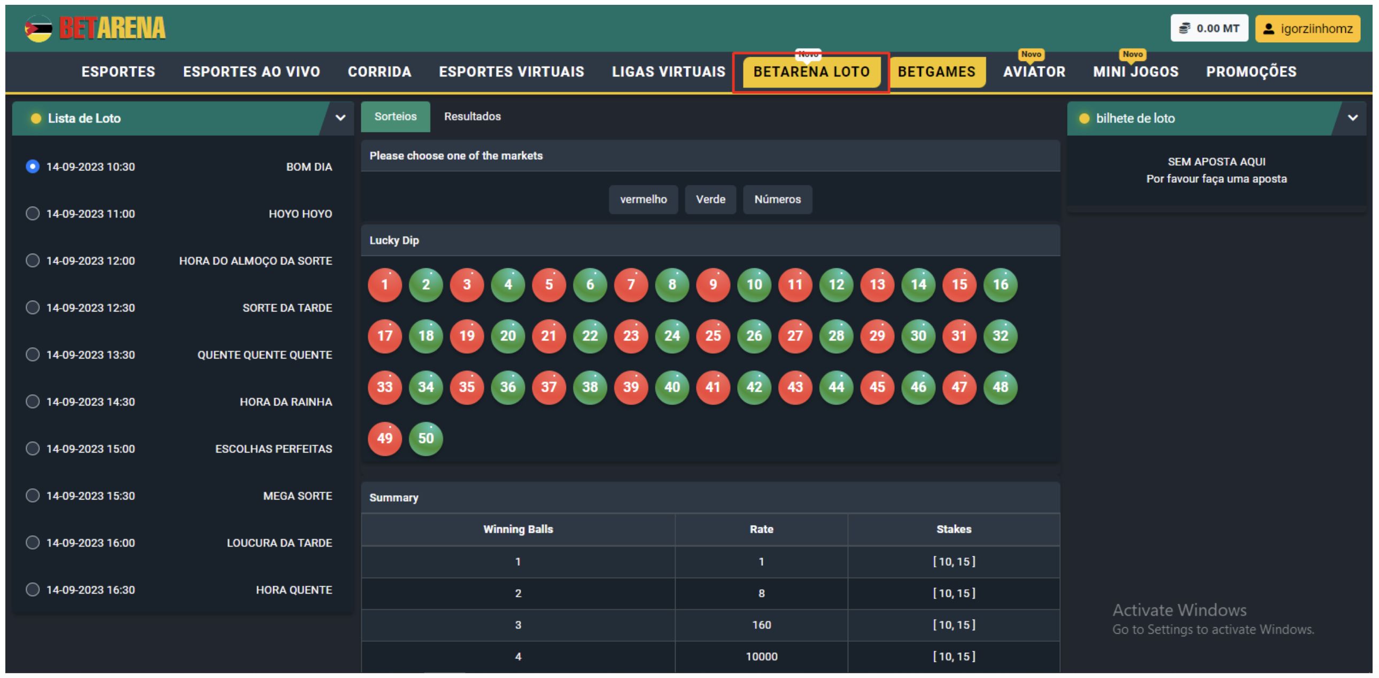This screenshot has height=678, width=1379.
Task: Click the Stakes column header
Action: (x=954, y=530)
